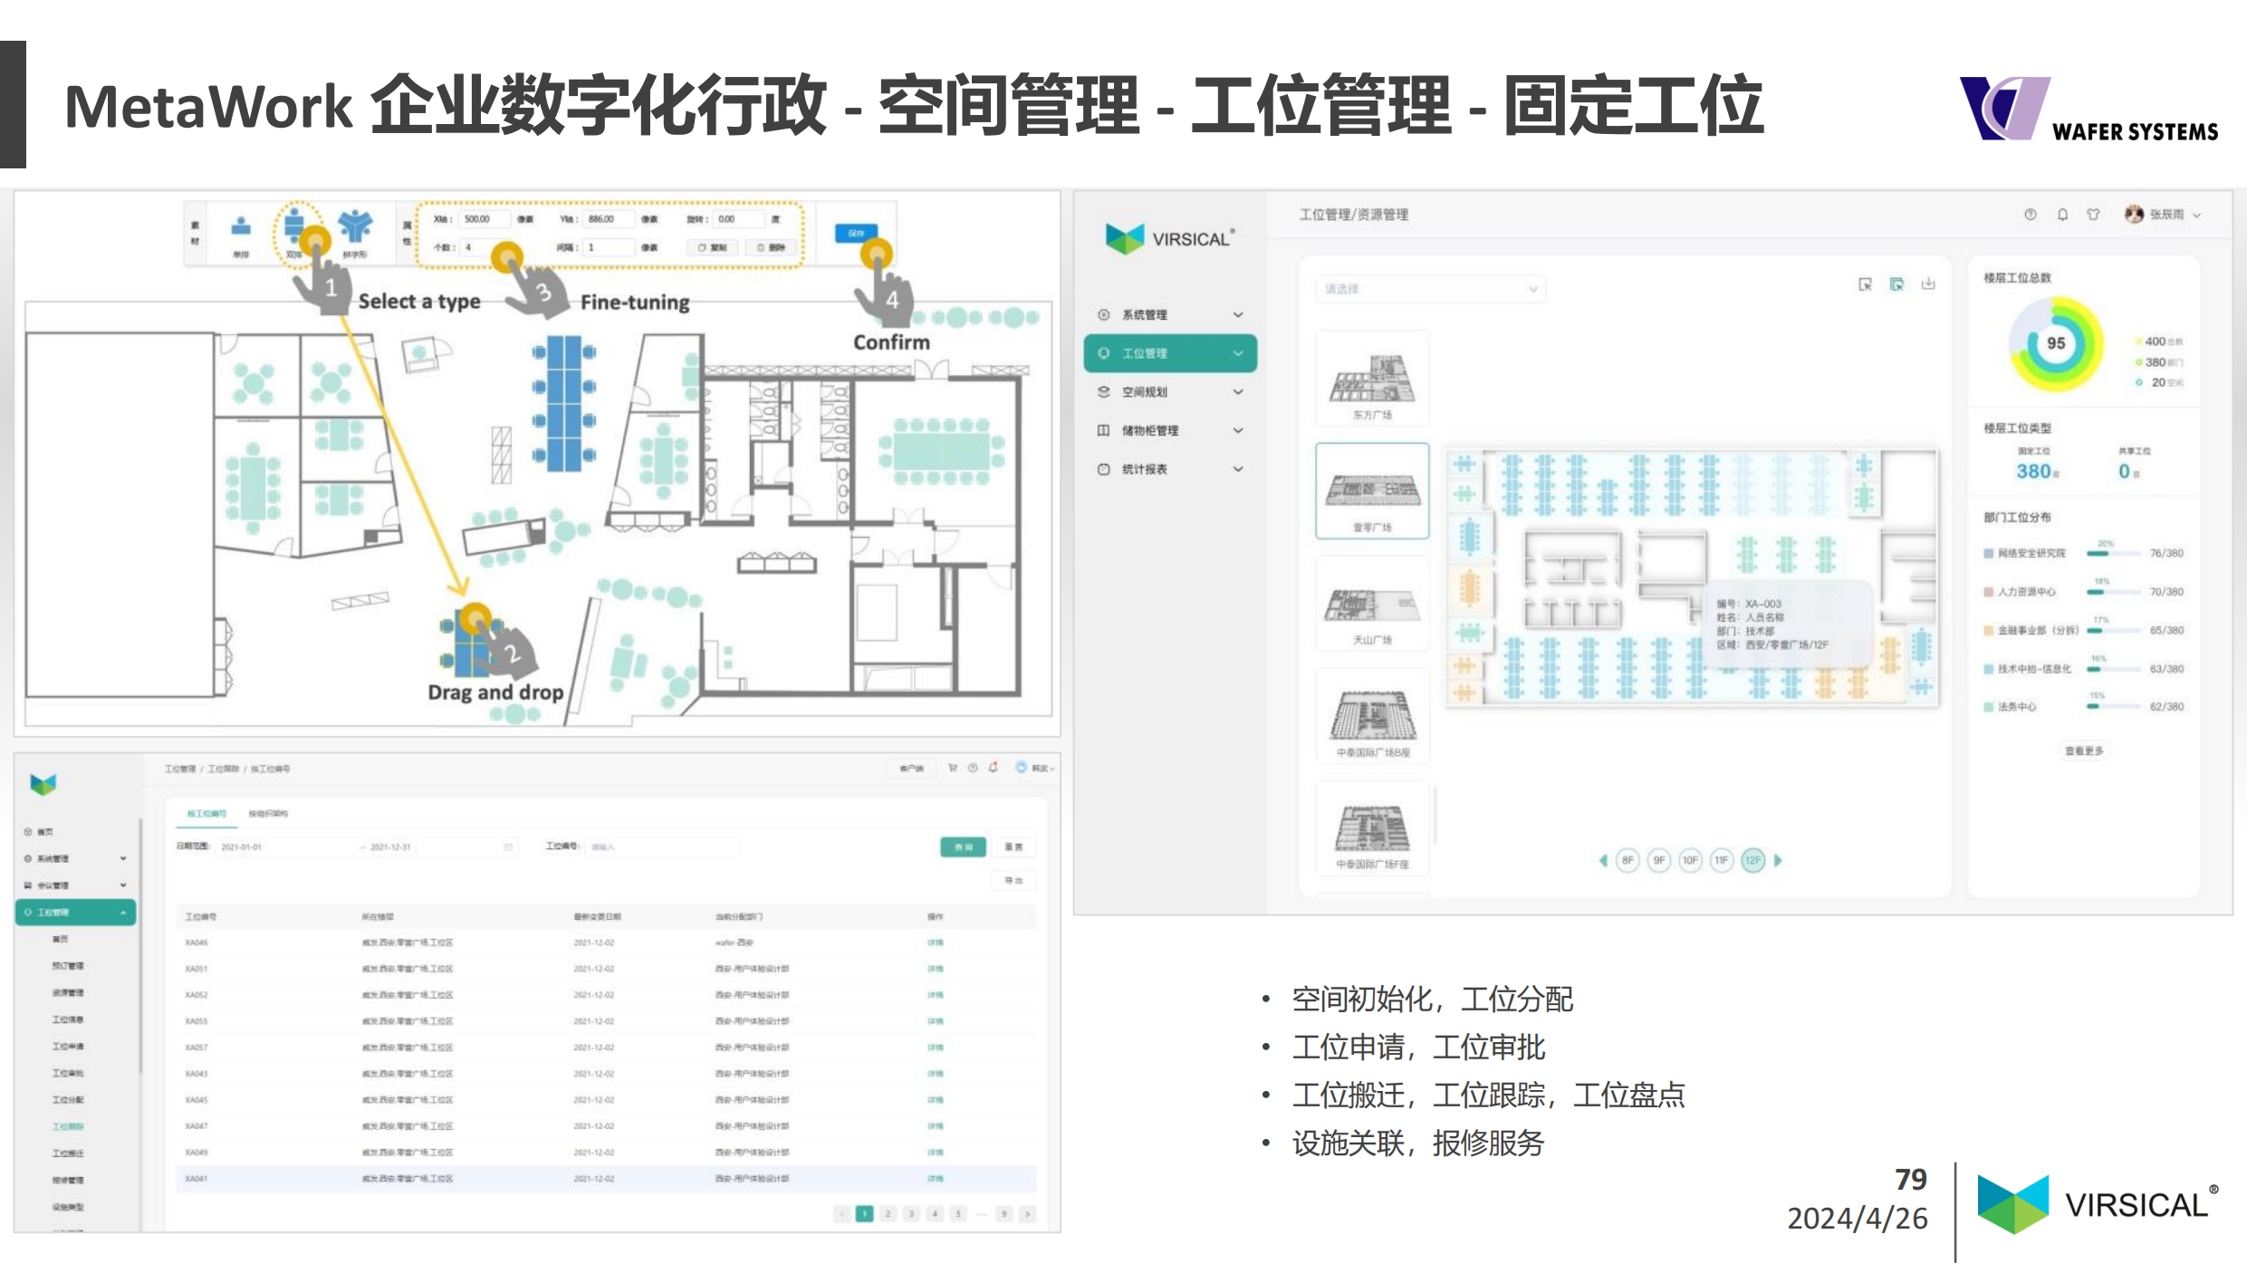Switch to floor 11F
This screenshot has width=2247, height=1263.
tap(1722, 860)
